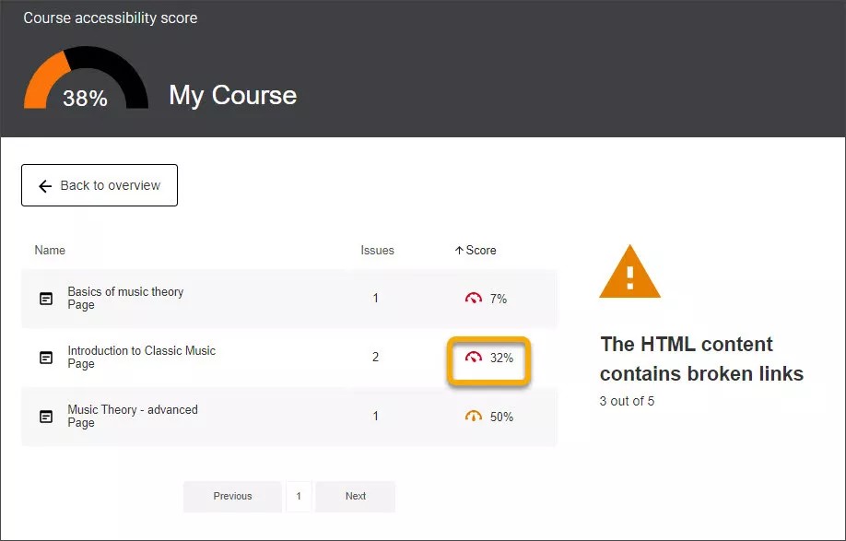Image resolution: width=846 pixels, height=541 pixels.
Task: Click the Introduction to Classic Music page icon
Action: point(45,357)
